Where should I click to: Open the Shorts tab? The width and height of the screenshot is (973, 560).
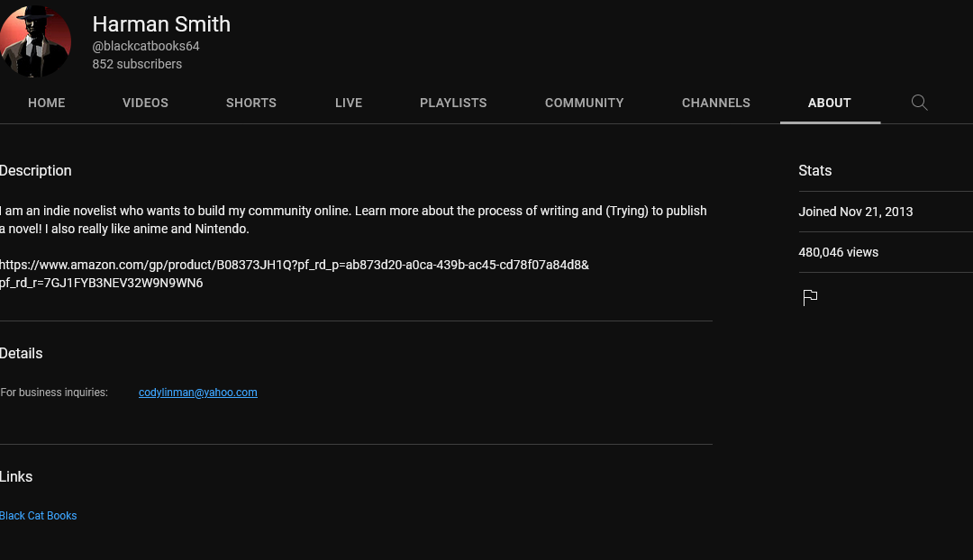251,103
